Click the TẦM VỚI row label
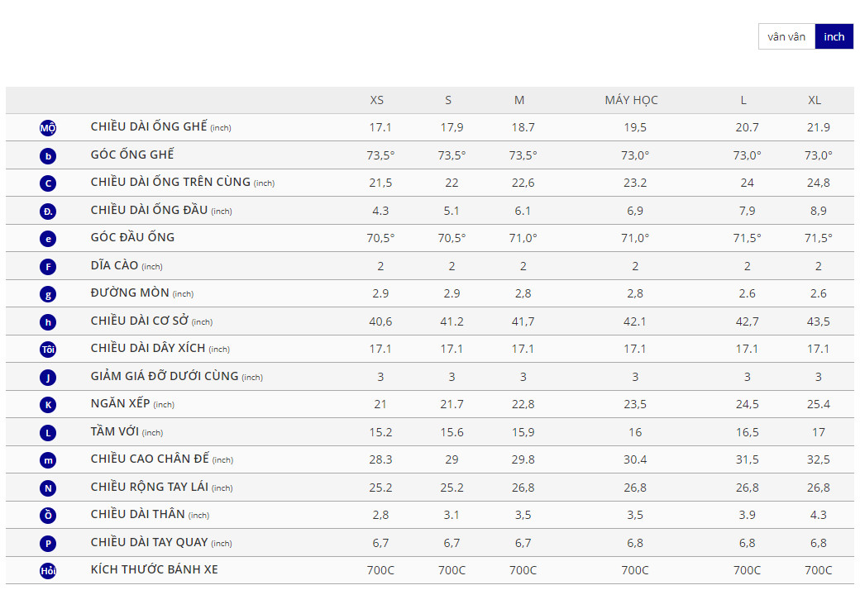This screenshot has width=860, height=590. [x=115, y=431]
